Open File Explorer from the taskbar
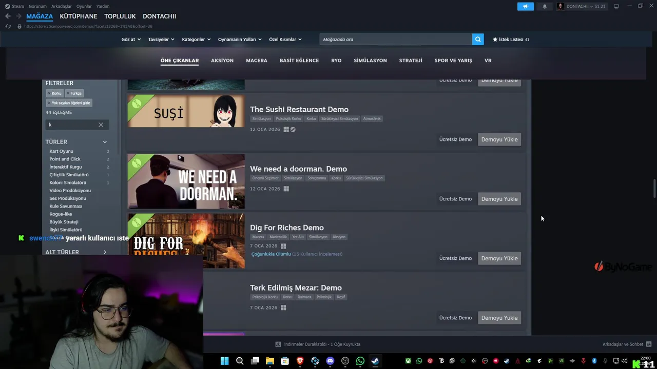657x369 pixels. click(x=270, y=361)
